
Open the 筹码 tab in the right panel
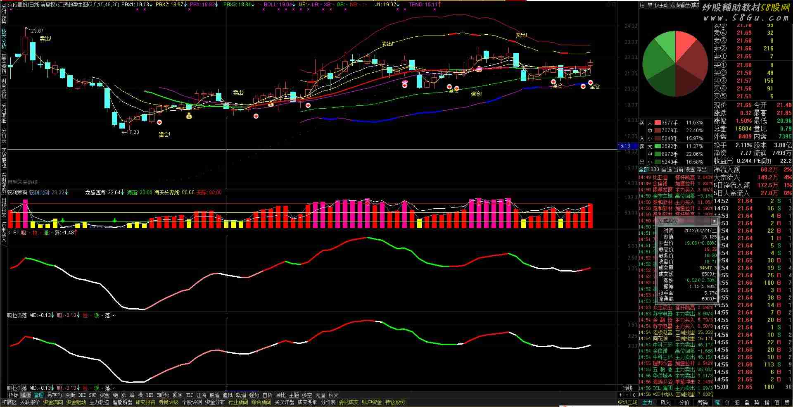[x=703, y=402]
